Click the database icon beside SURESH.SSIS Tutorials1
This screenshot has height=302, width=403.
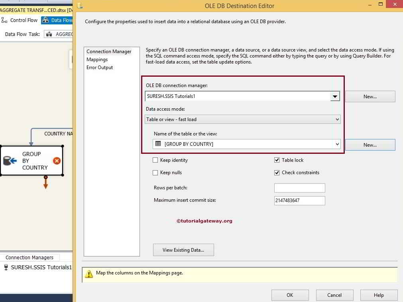point(5,267)
